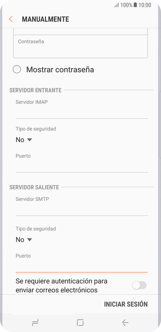Focus the Servidor IMAP field
This screenshot has width=161, height=332.
pyautogui.click(x=81, y=109)
